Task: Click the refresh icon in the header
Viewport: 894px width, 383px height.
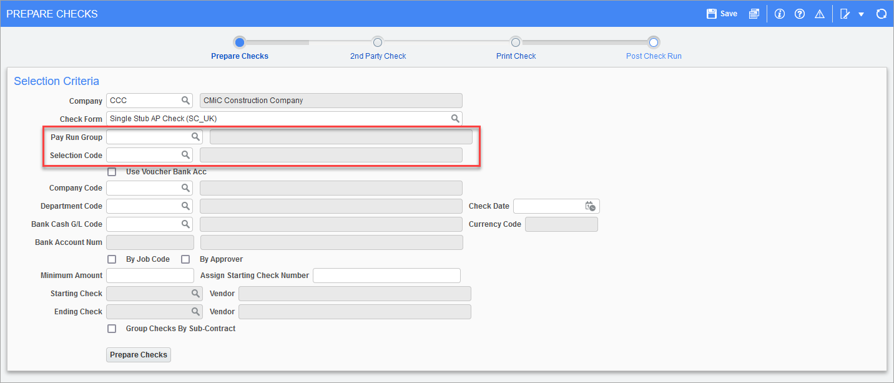Action: (881, 13)
